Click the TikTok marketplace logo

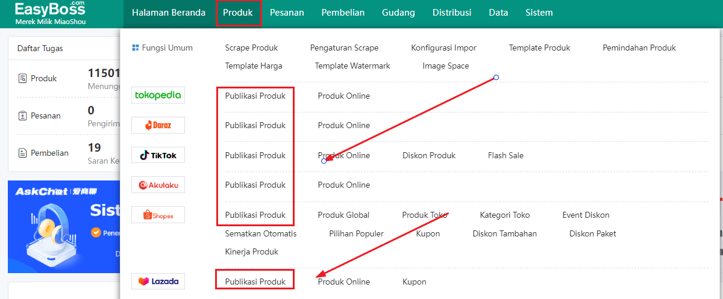[158, 155]
